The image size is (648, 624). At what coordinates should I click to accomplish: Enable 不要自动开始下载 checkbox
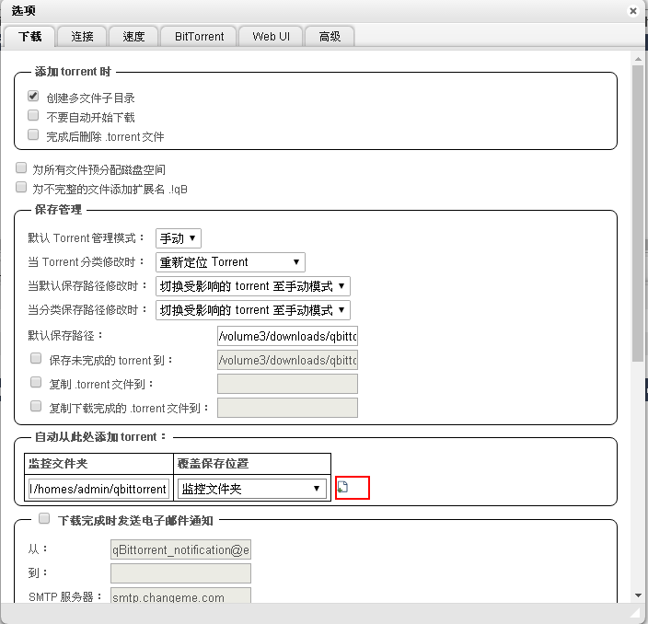(x=33, y=115)
